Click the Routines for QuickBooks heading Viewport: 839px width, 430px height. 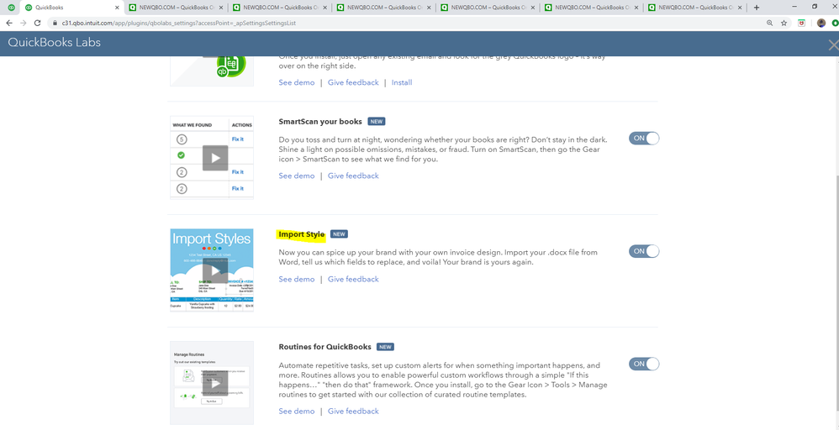click(325, 347)
